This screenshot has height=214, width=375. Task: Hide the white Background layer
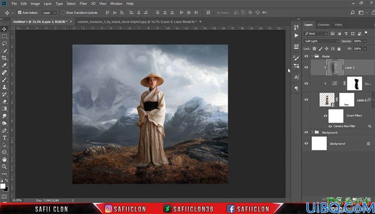[306, 144]
